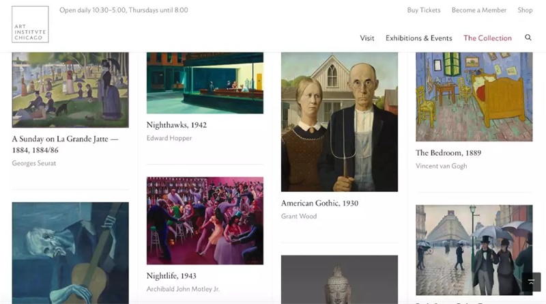Viewport: 546px width, 304px height.
Task: Click the Art Institute Chicago logo
Action: (x=30, y=25)
